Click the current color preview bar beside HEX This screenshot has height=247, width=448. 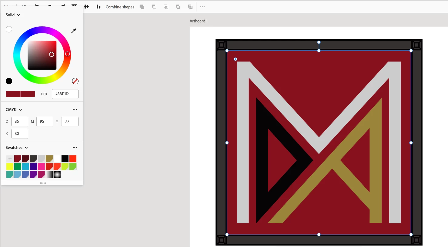pos(20,94)
